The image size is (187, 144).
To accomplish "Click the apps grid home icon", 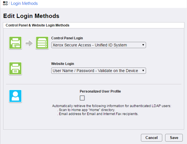I will pos(5,3).
